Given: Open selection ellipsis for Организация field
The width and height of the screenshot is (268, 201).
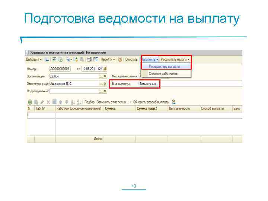Looking at the screenshot, I should [101, 76].
